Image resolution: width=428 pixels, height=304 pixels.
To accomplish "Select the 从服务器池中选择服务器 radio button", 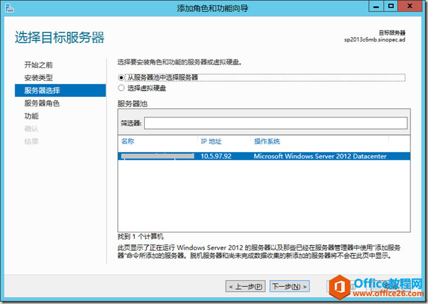I will pos(121,77).
